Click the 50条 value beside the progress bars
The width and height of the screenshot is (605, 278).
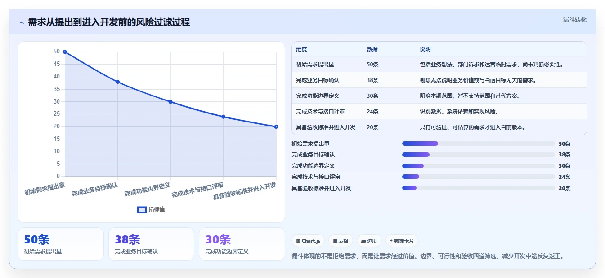[x=565, y=143]
